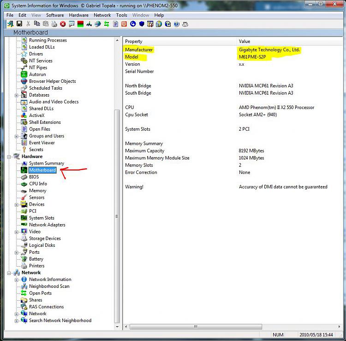Click the green double-arrows toolbar icon
The image size is (346, 341).
tap(107, 24)
